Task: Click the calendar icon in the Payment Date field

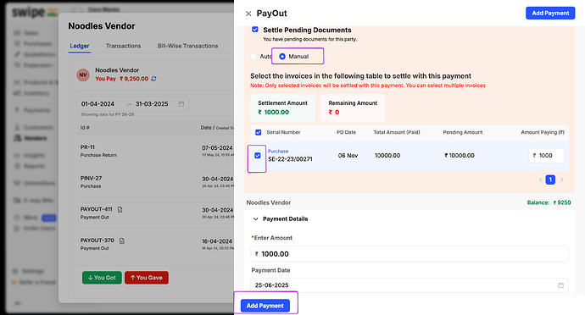Action: [560, 285]
